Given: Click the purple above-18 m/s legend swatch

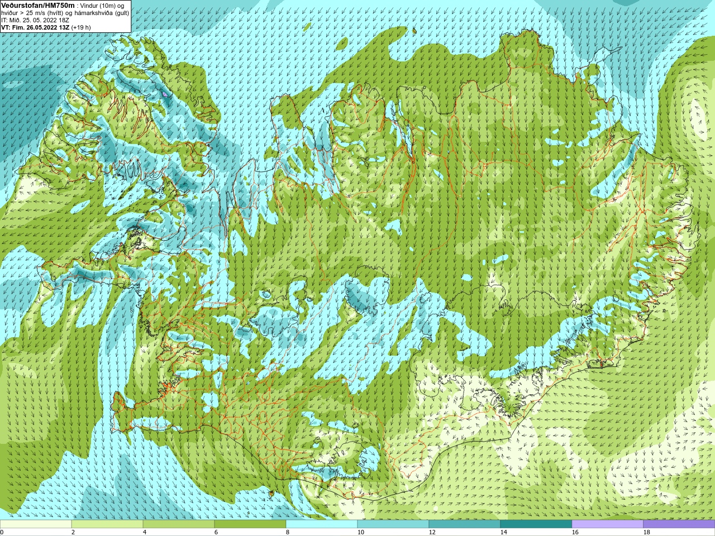Looking at the screenshot, I should point(679,524).
